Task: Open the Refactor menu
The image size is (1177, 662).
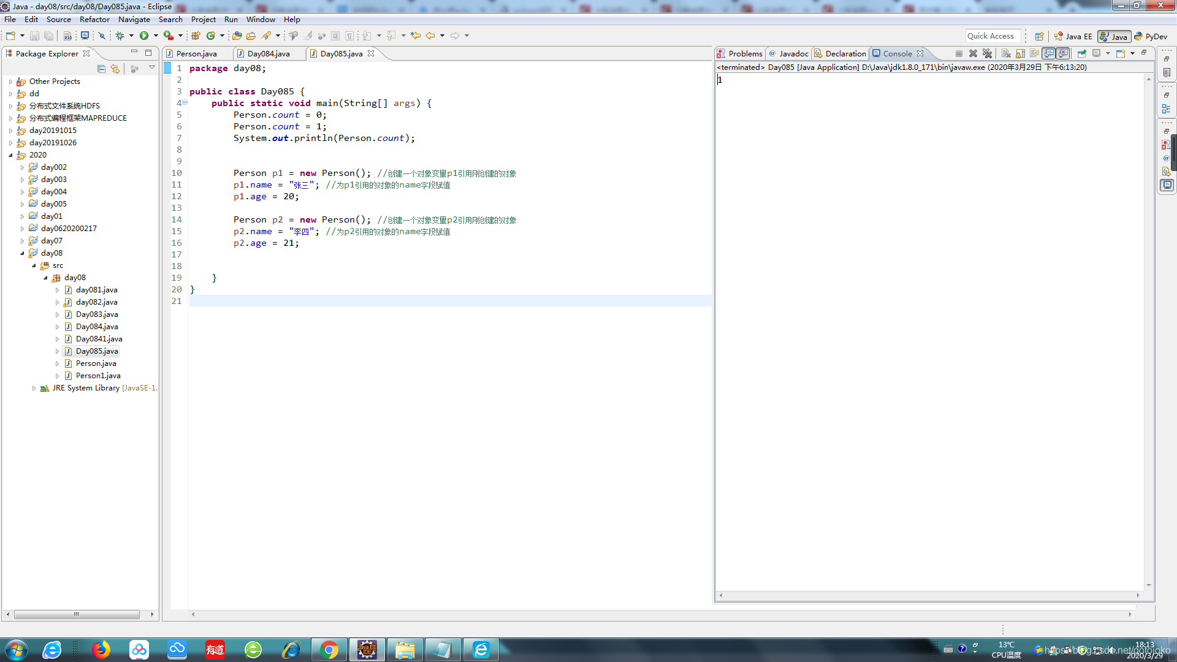Action: pyautogui.click(x=94, y=20)
